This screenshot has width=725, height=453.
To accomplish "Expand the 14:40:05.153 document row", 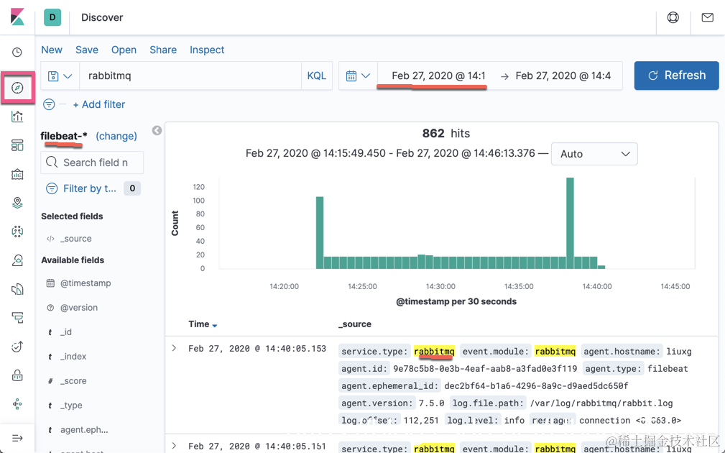I will [175, 348].
